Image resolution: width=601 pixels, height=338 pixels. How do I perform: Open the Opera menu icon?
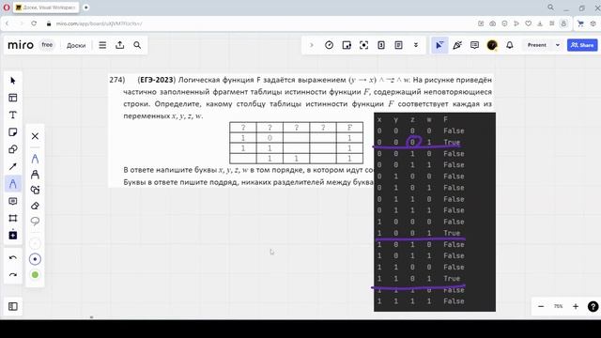pyautogui.click(x=7, y=8)
